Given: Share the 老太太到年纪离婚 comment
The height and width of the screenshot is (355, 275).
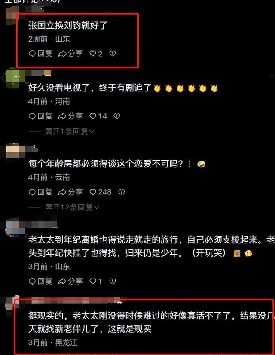Looking at the screenshot, I should click(x=70, y=281).
